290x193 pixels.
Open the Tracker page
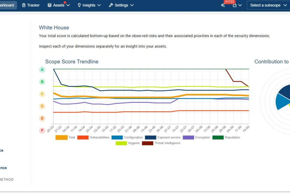point(31,5)
